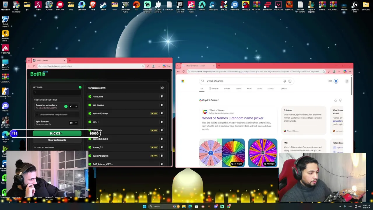Open Bing account profile icon
Viewport: 373px width, 210px height.
pyautogui.click(x=347, y=81)
